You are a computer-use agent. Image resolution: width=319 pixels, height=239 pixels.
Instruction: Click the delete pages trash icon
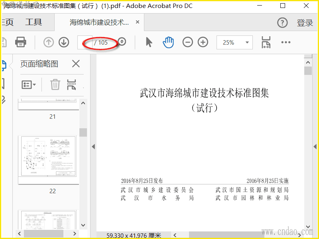(55, 84)
